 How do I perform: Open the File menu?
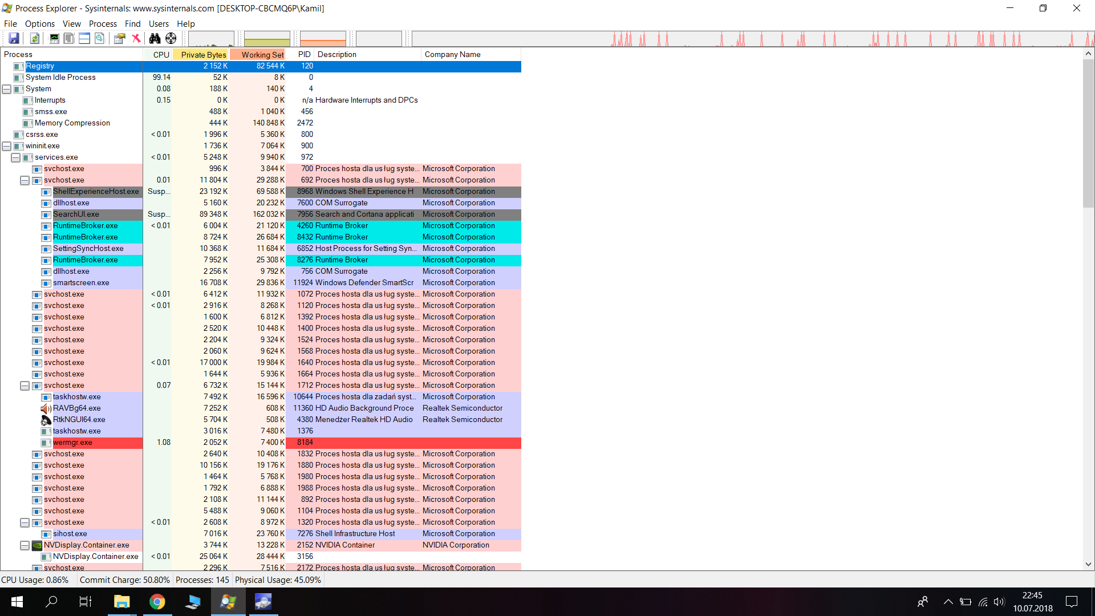(x=10, y=24)
